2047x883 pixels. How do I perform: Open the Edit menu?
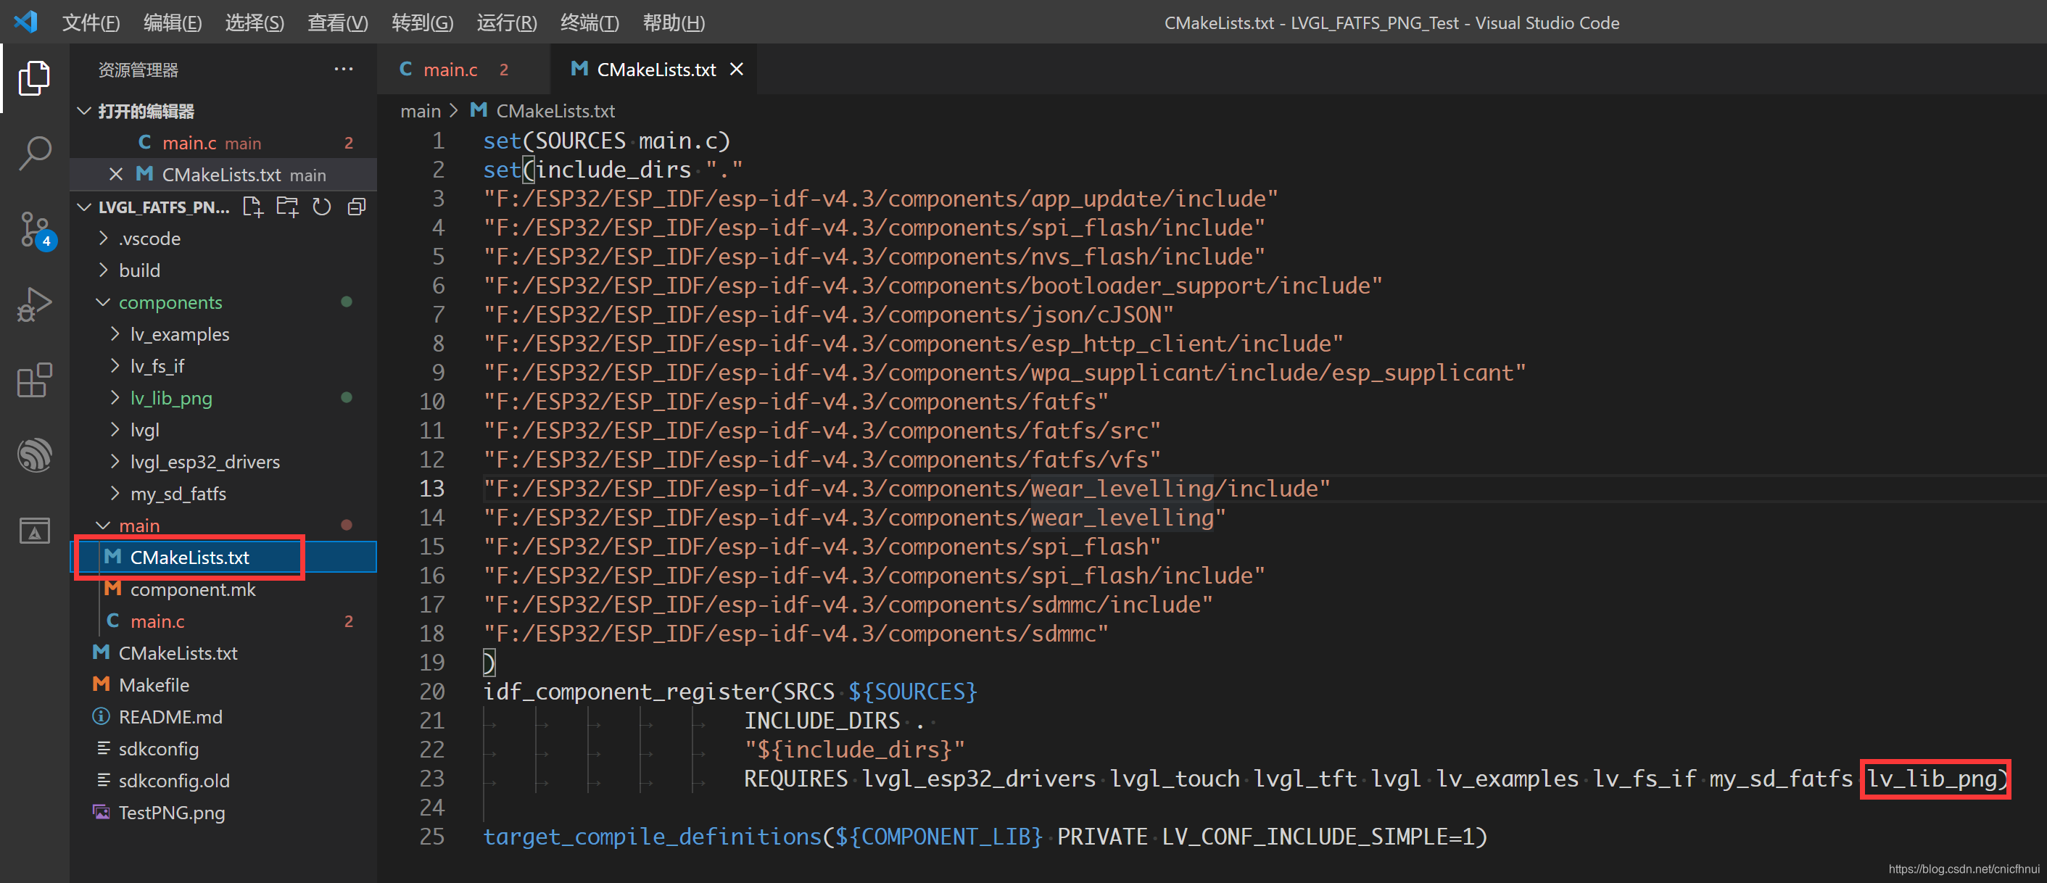pyautogui.click(x=173, y=22)
